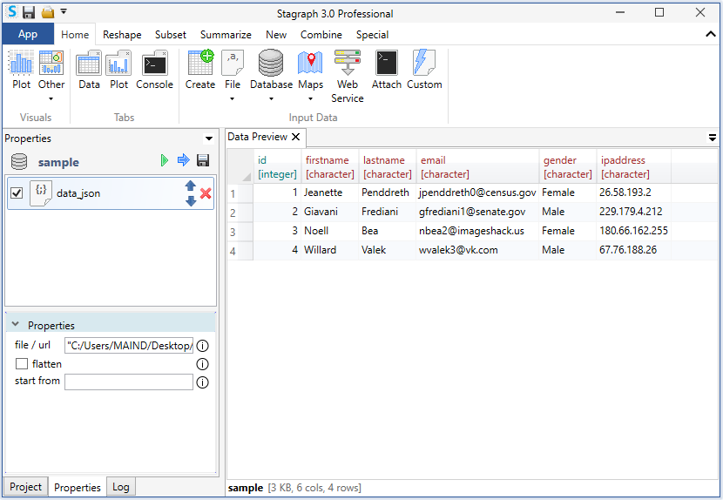Viewport: 723px width, 500px height.
Task: Expand the Other visuals dropdown arrow
Action: tap(51, 98)
